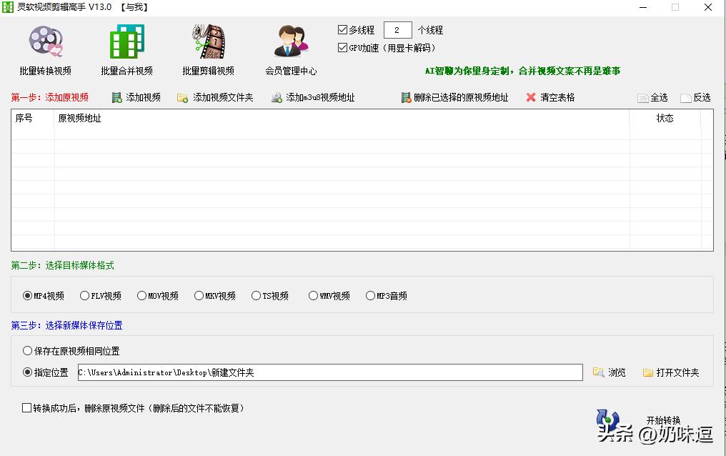Image resolution: width=726 pixels, height=456 pixels.
Task: Open the 批量剪辑视频 tool
Action: 207,49
